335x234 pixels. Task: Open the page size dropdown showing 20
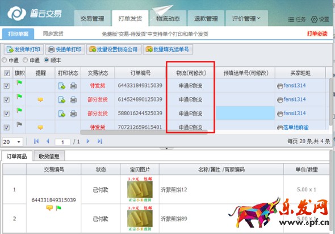coord(12,141)
